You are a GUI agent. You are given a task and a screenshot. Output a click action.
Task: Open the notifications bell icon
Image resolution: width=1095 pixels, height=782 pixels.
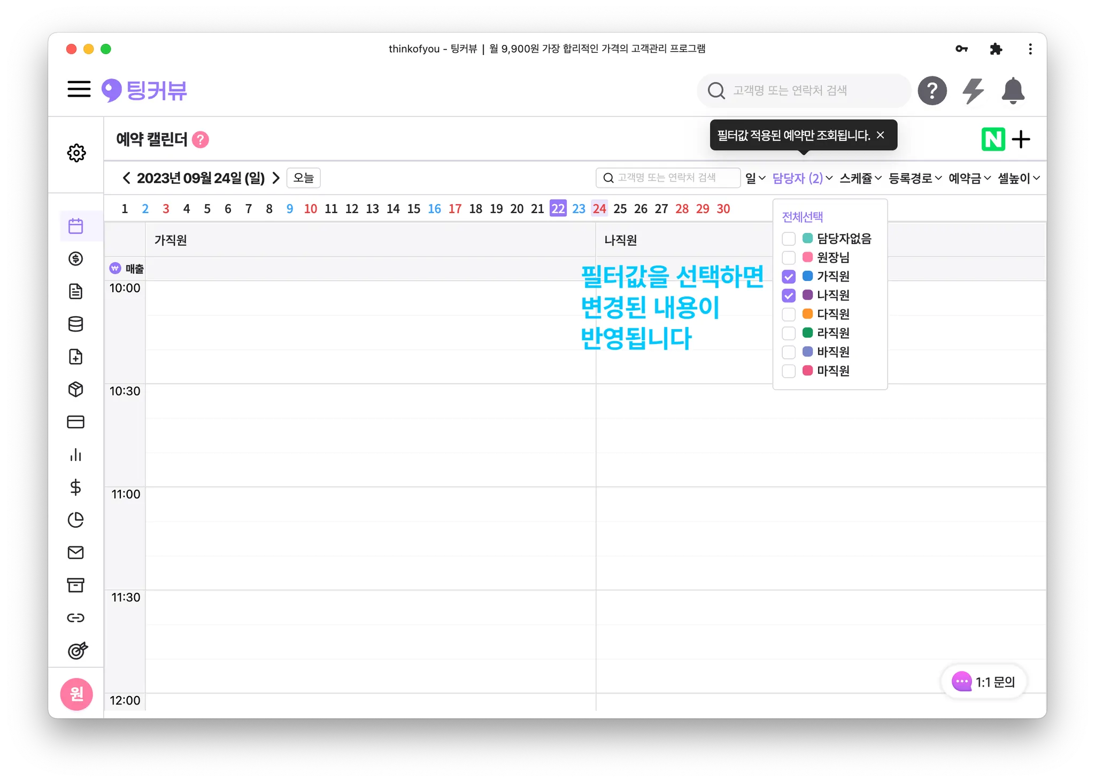(x=1013, y=91)
